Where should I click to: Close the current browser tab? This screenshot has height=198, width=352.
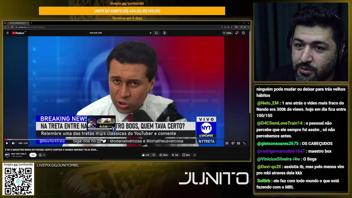coord(28,23)
